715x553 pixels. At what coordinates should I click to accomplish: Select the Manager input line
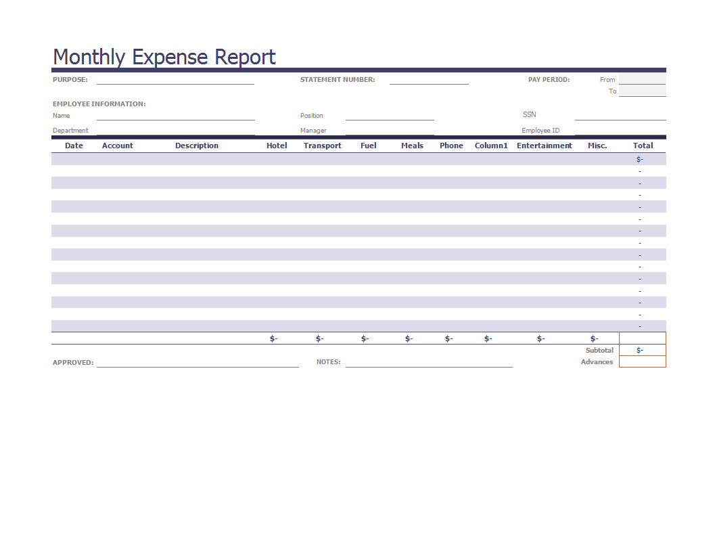pyautogui.click(x=390, y=130)
